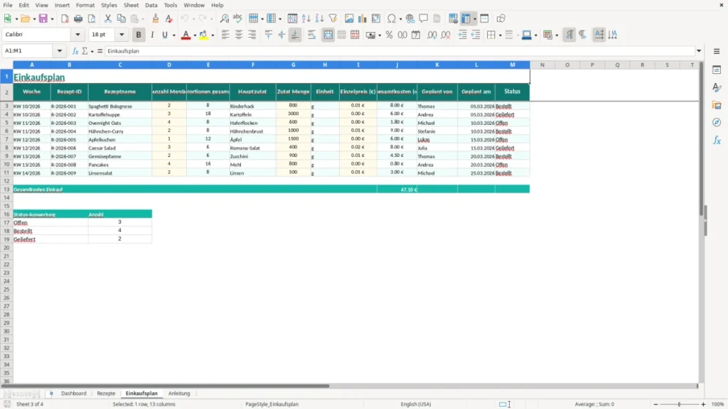Viewport: 728px width, 409px height.
Task: Click the Cut scissors icon
Action: 108,18
